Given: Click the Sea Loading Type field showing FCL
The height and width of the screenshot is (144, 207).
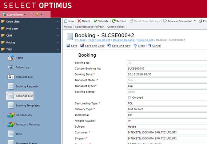Looking at the screenshot, I should click(167, 103).
